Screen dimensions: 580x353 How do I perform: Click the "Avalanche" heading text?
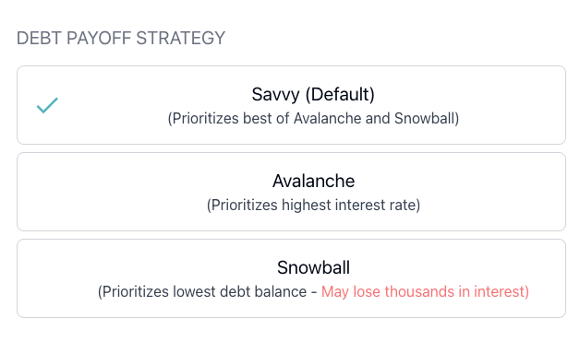(x=313, y=181)
